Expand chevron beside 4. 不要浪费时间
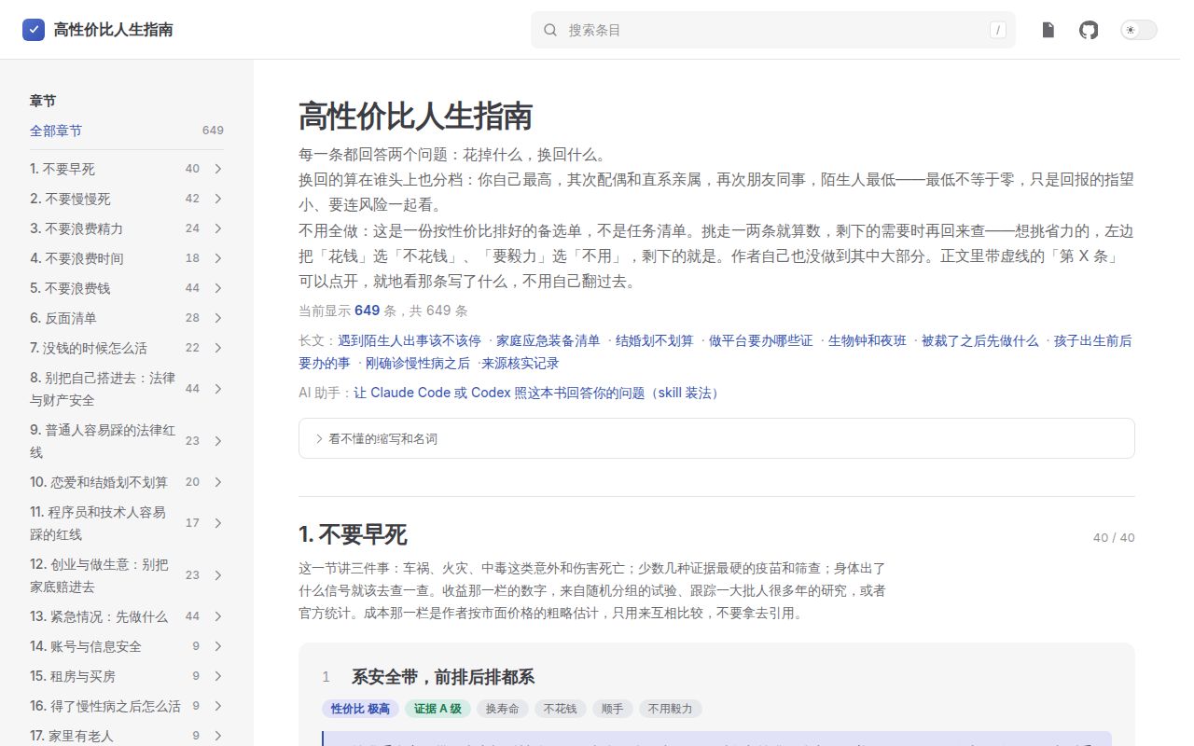This screenshot has height=746, width=1194. click(217, 258)
